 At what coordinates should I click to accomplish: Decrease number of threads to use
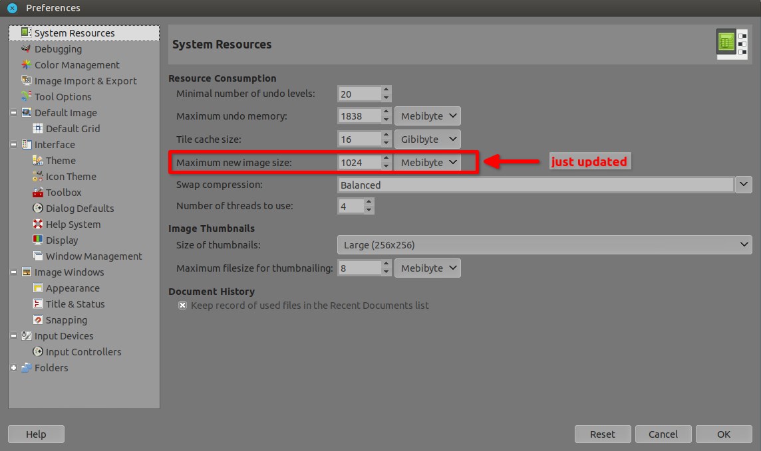tap(369, 210)
